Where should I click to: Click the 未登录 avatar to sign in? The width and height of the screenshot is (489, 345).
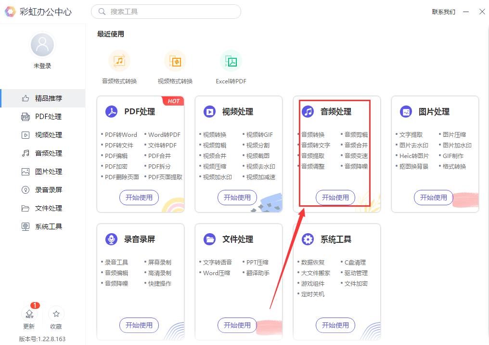pyautogui.click(x=42, y=44)
